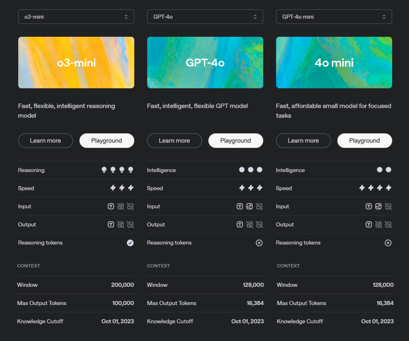Click Learn more for o3-mini
The image size is (409, 341).
[x=45, y=141]
